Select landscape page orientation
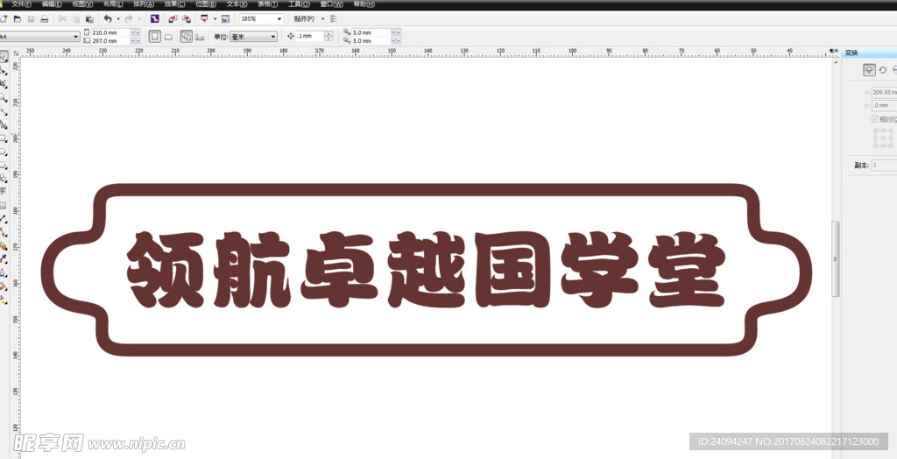Screen dimensions: 897x459 [x=169, y=37]
